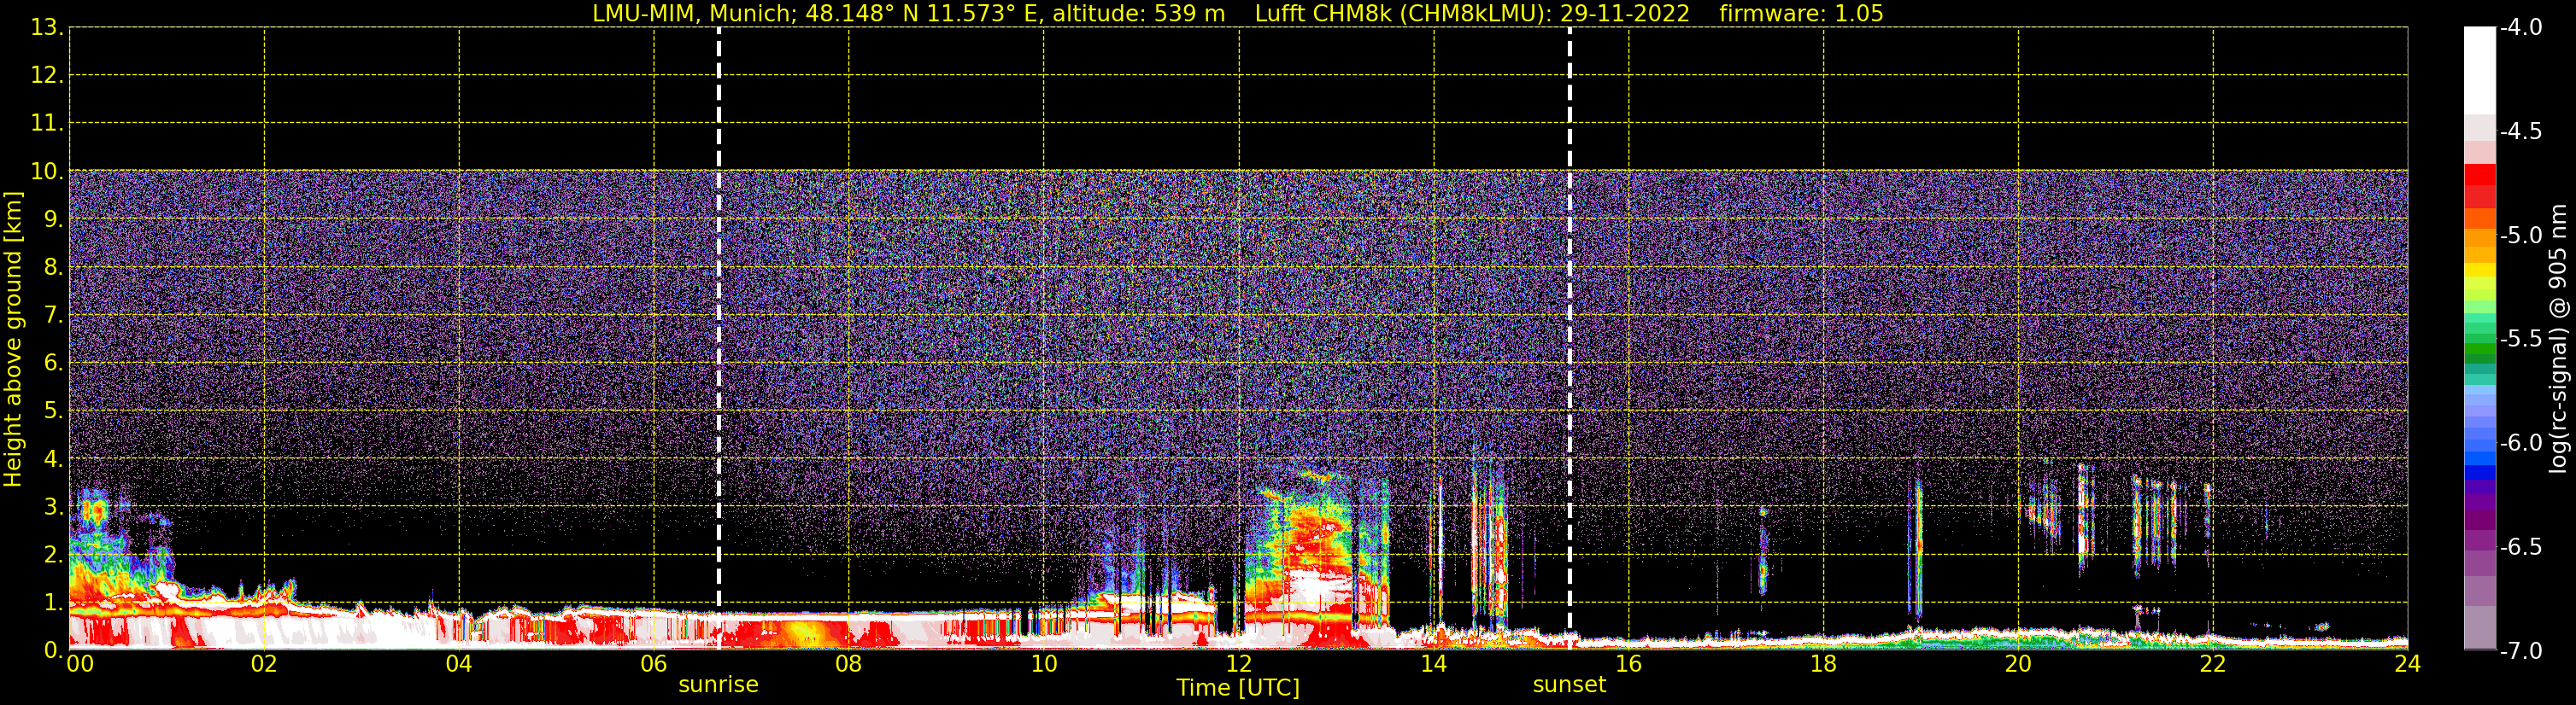Click the time axis tick label 00

pos(80,664)
